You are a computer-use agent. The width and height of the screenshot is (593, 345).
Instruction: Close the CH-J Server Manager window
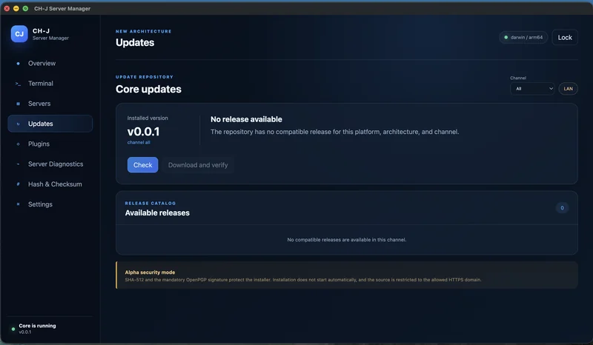(7, 8)
